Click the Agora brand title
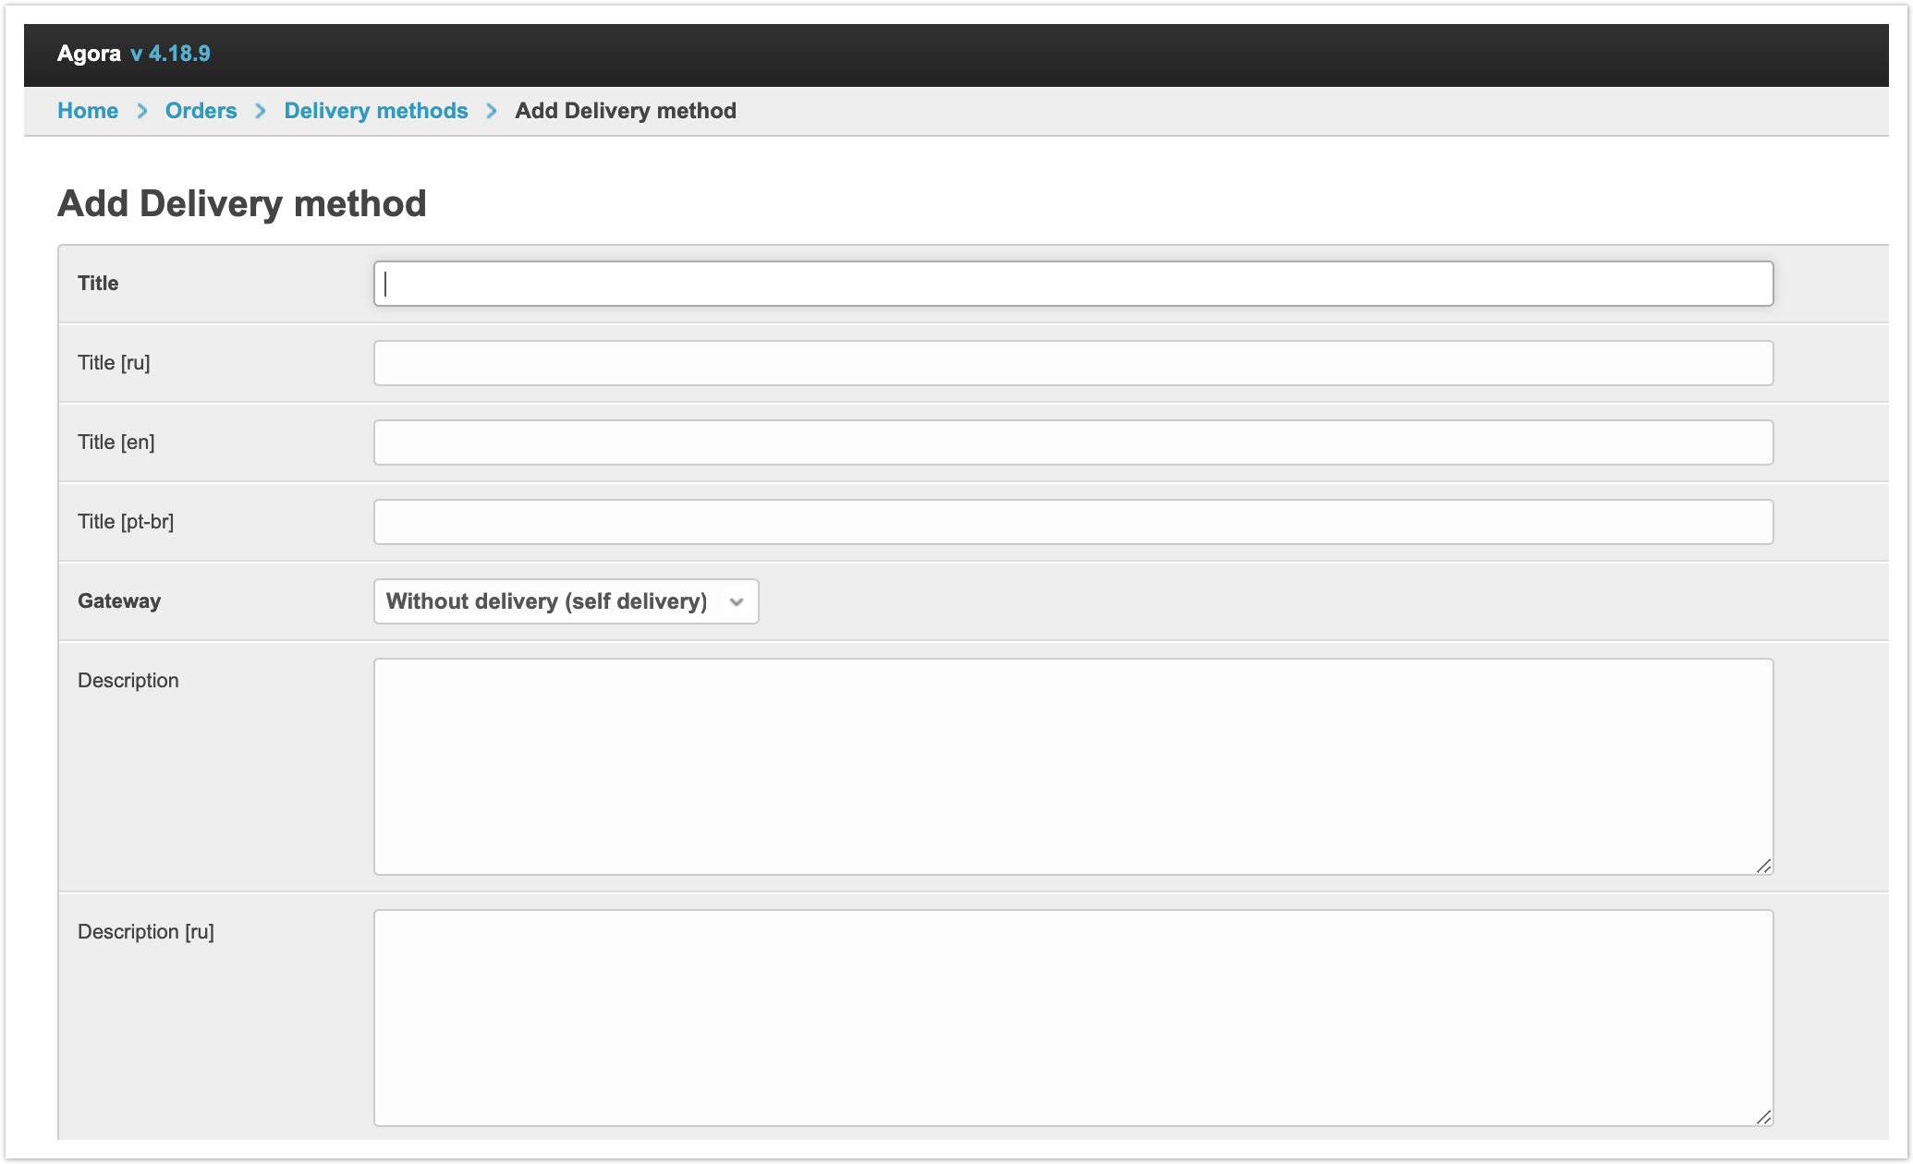Screen dimensions: 1913x1164 89,54
